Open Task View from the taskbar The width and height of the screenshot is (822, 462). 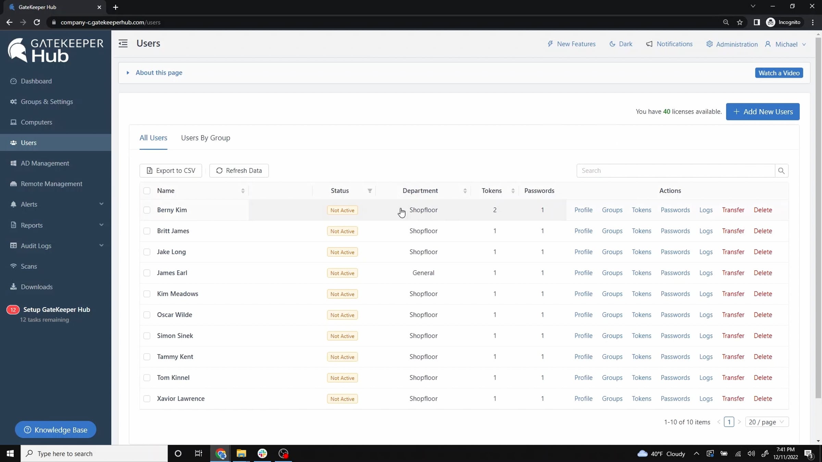pos(199,453)
